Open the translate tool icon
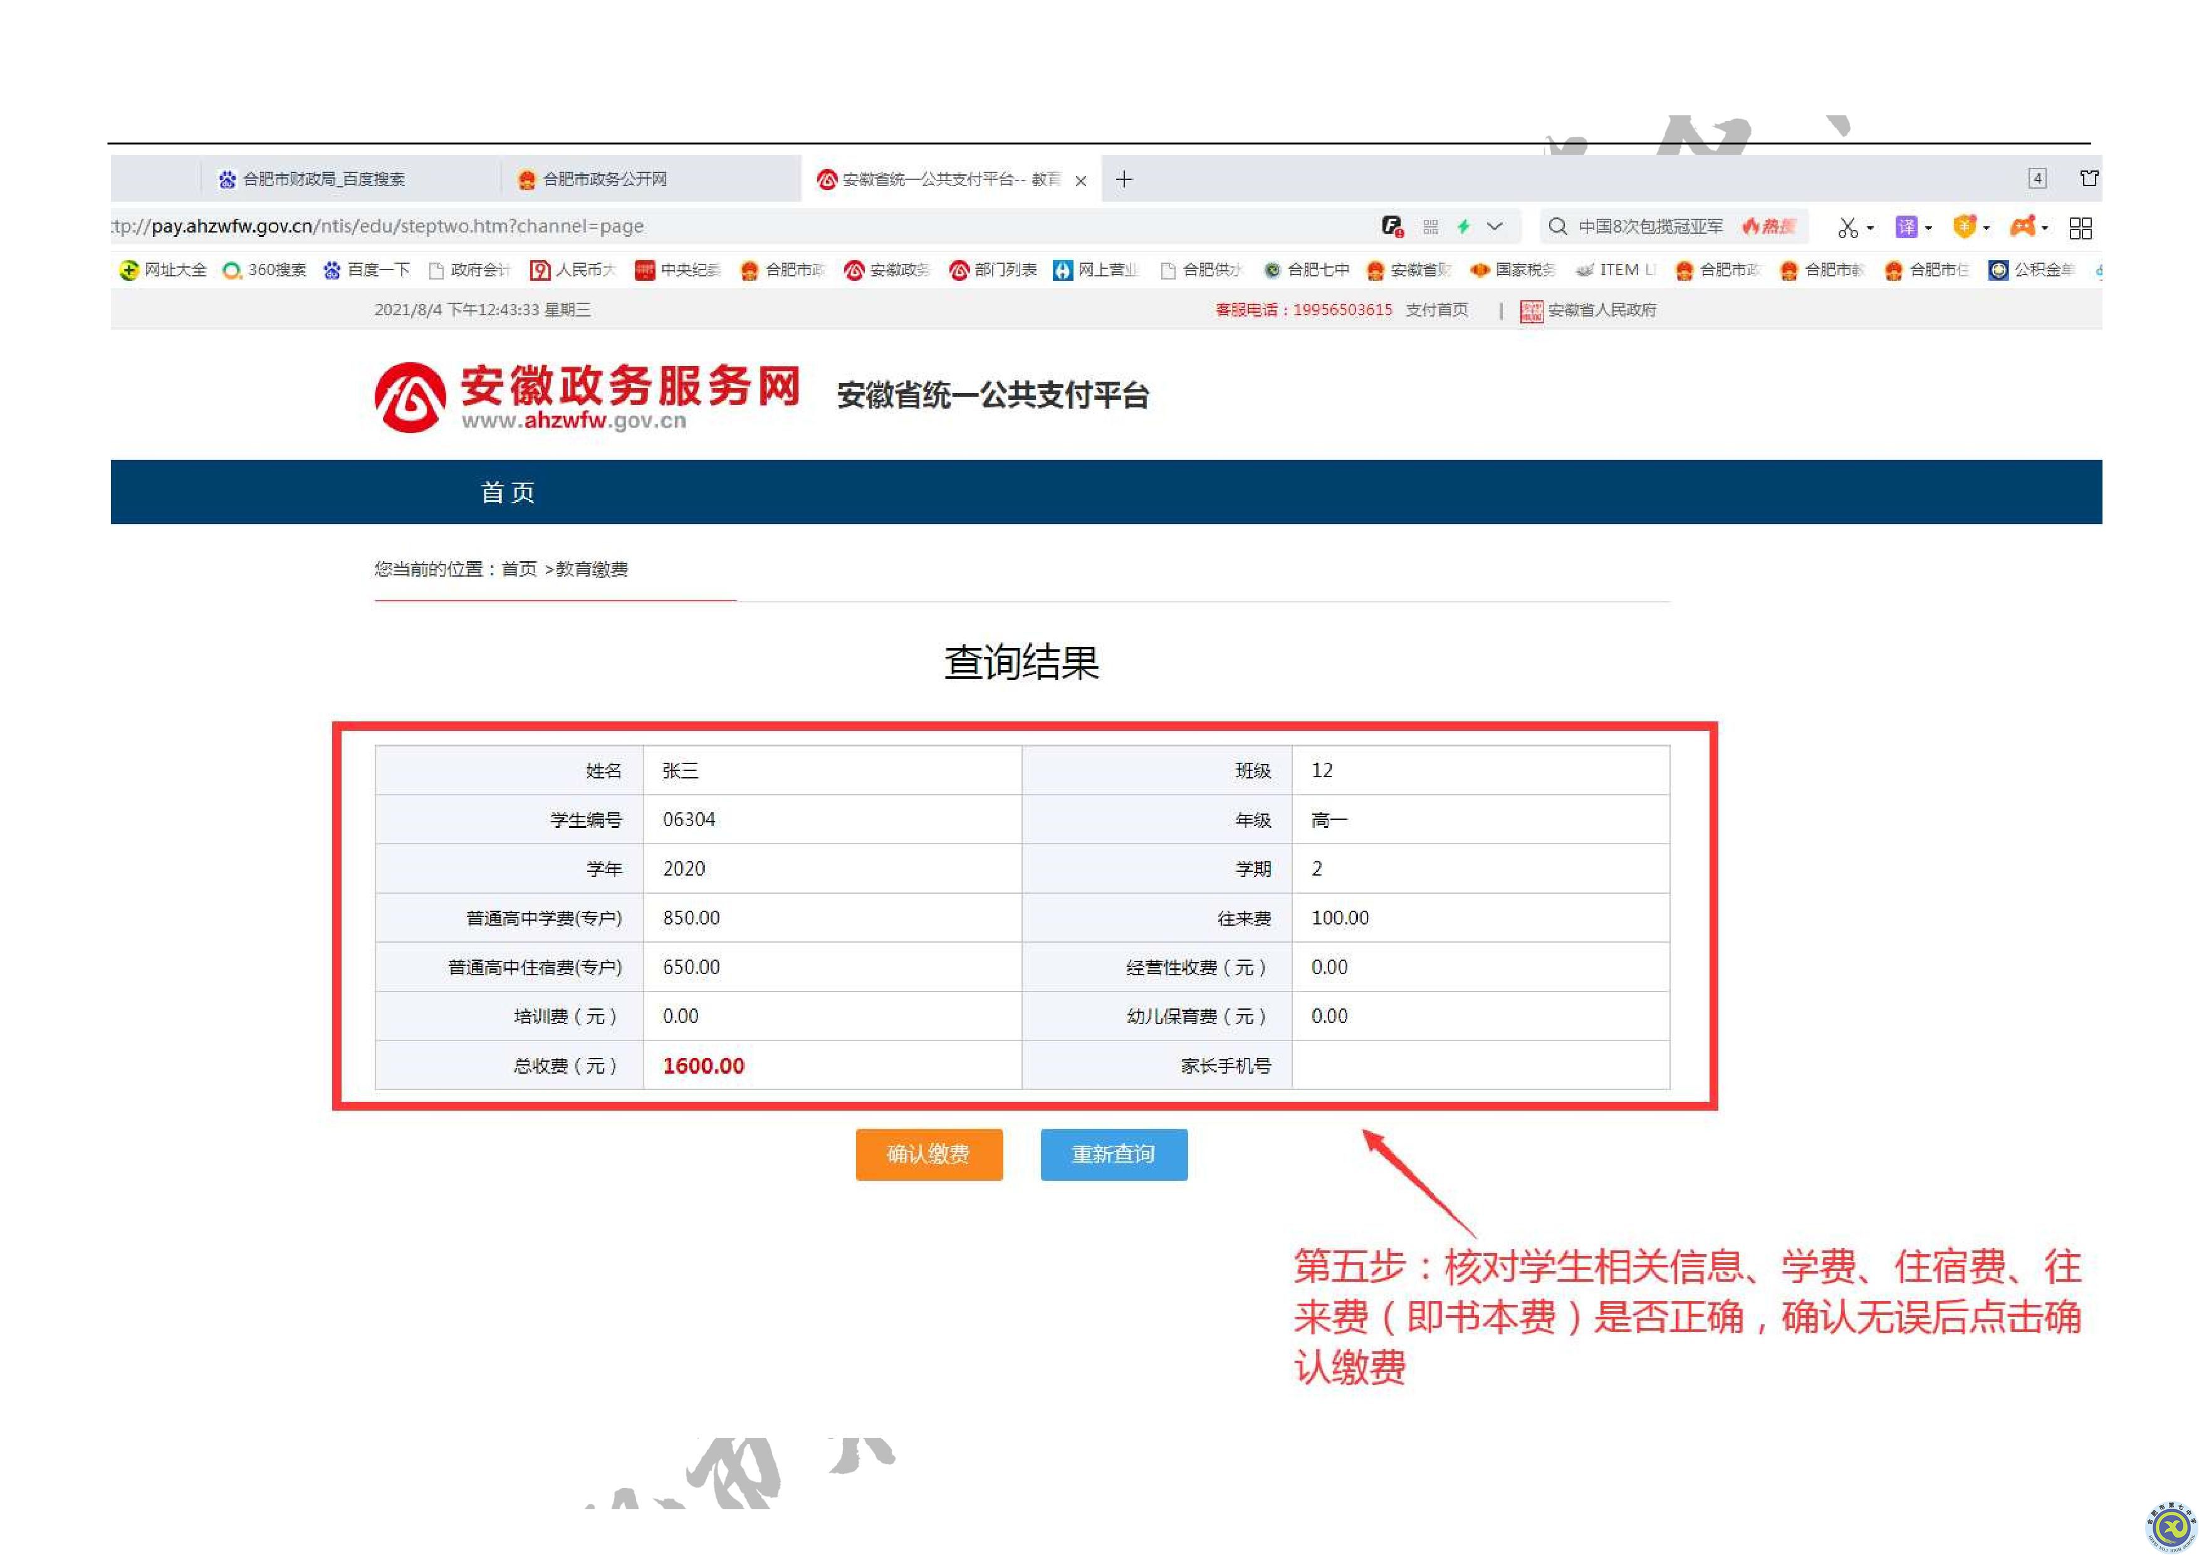The width and height of the screenshot is (2199, 1555). (x=1906, y=227)
